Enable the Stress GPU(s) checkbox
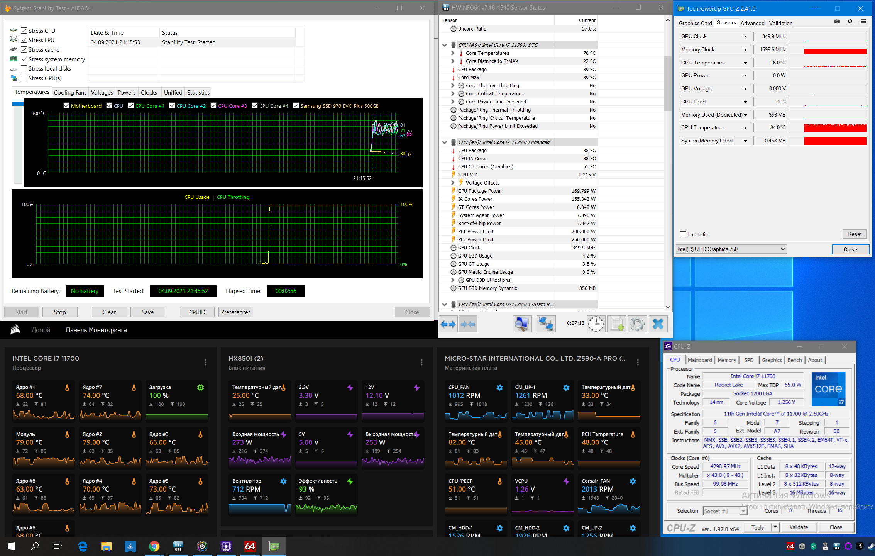The height and width of the screenshot is (556, 875). point(24,78)
